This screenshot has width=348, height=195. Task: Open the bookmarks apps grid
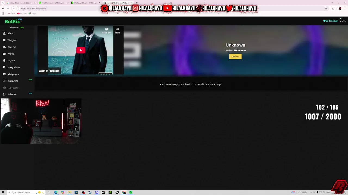3,14
